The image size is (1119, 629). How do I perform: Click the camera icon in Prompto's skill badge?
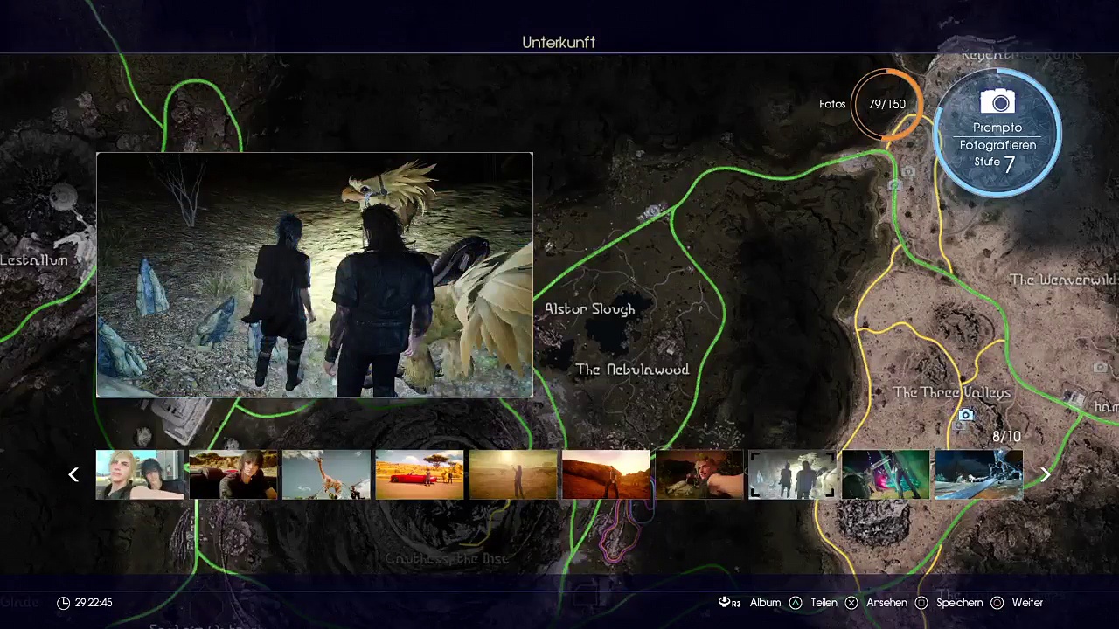997,102
